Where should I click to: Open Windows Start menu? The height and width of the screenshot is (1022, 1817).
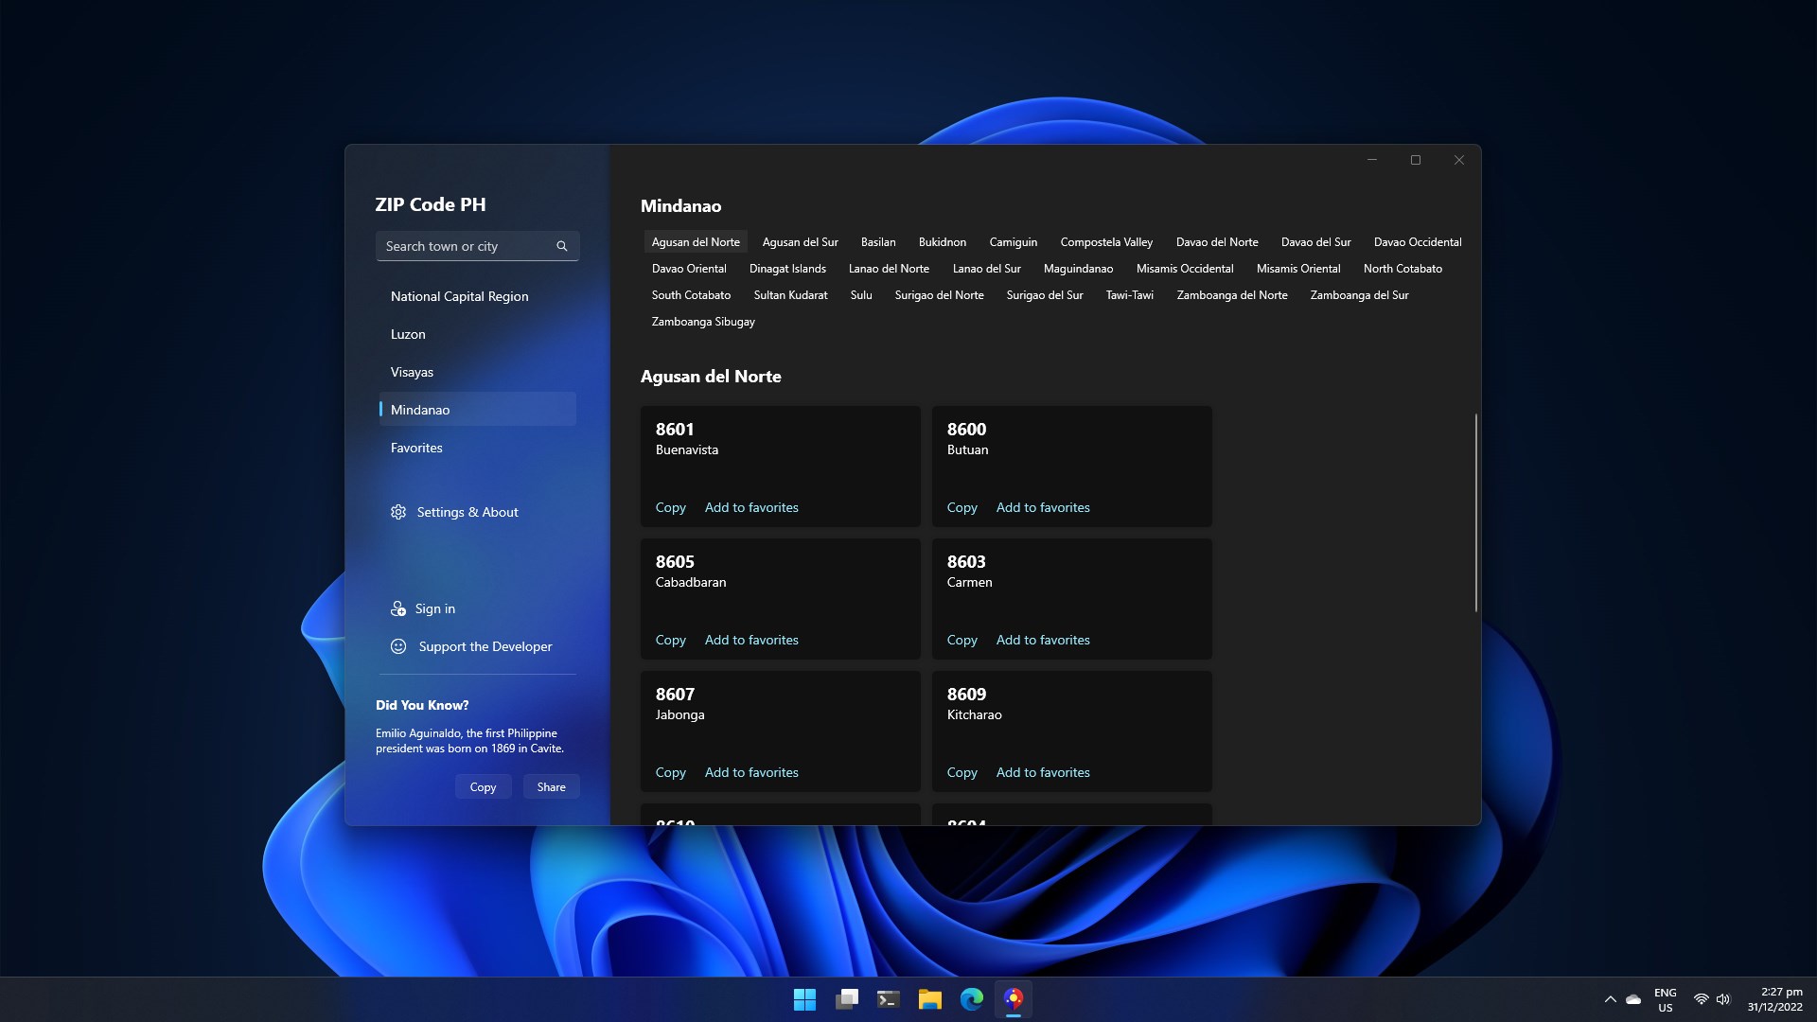(x=804, y=999)
